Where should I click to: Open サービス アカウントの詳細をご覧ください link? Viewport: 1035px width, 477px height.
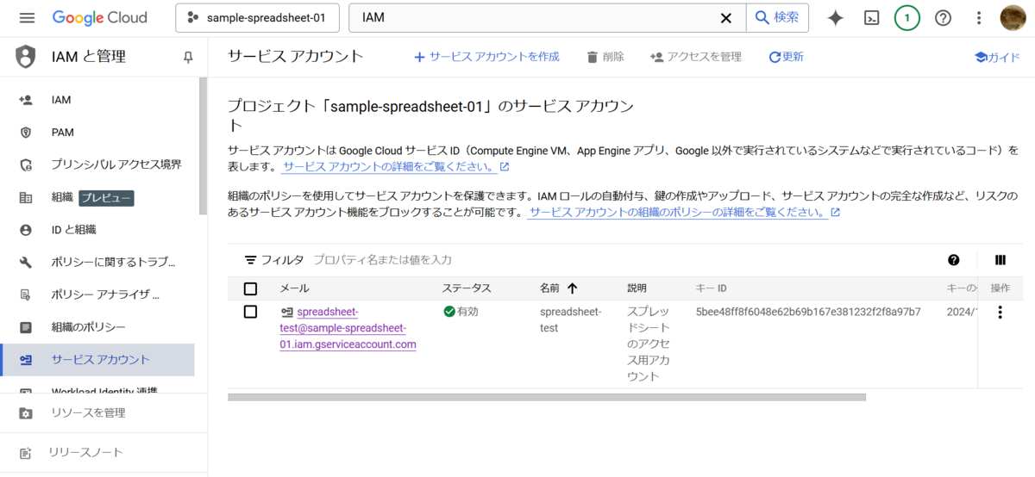click(396, 166)
